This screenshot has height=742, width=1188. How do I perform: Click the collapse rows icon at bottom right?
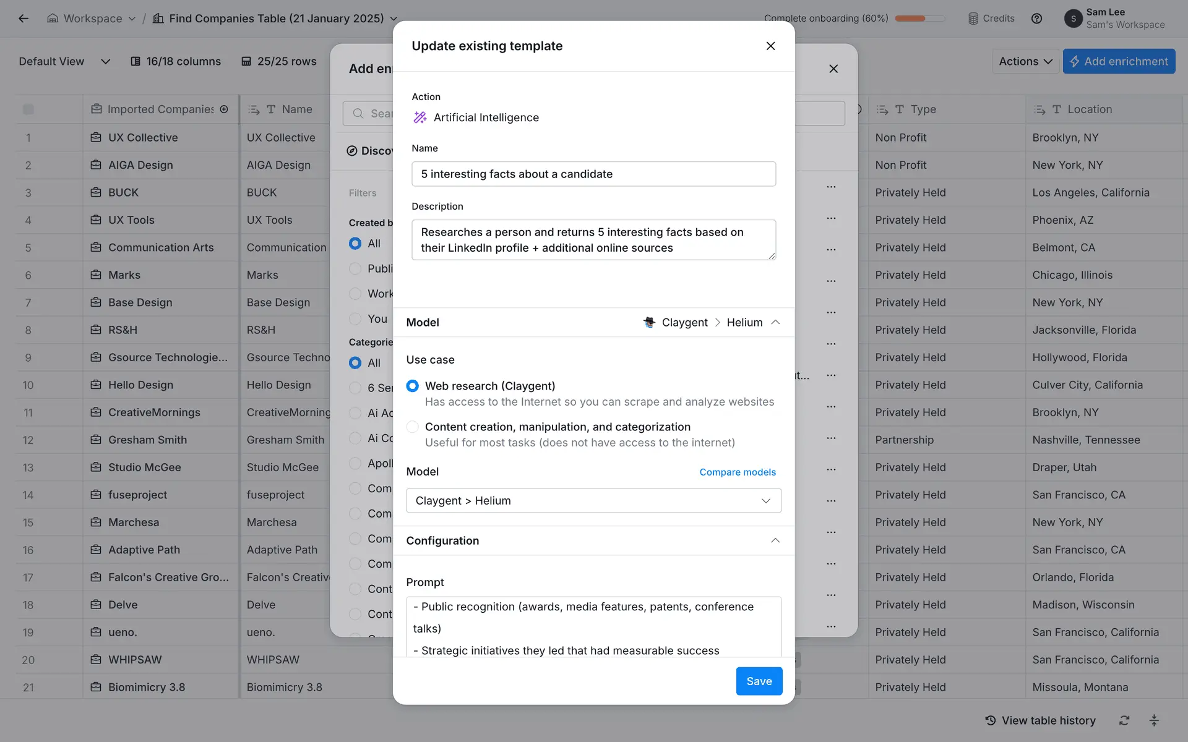pyautogui.click(x=1153, y=720)
